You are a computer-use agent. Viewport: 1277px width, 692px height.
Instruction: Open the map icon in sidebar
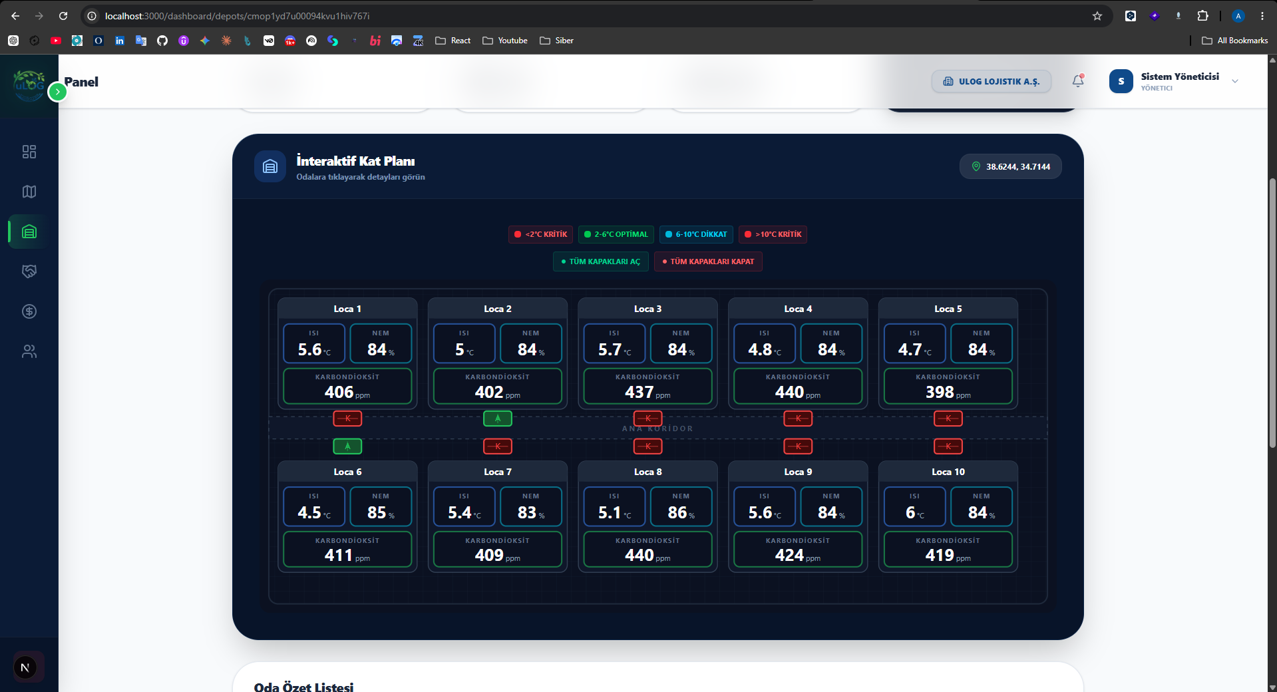(x=29, y=192)
